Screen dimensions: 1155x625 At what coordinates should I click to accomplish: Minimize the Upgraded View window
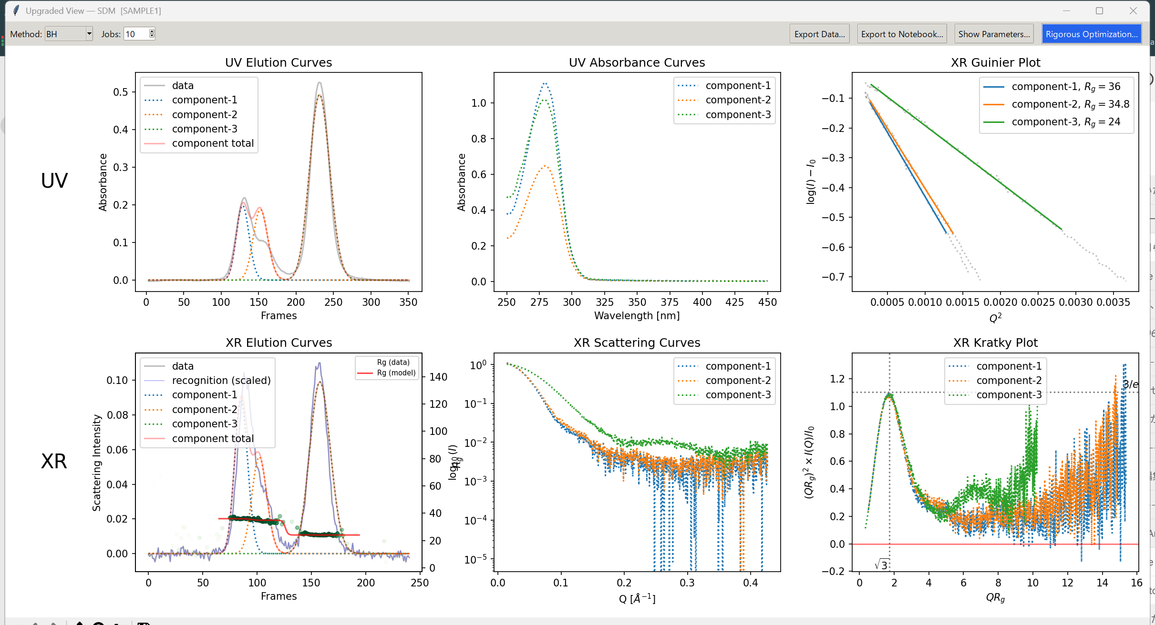pos(1067,10)
